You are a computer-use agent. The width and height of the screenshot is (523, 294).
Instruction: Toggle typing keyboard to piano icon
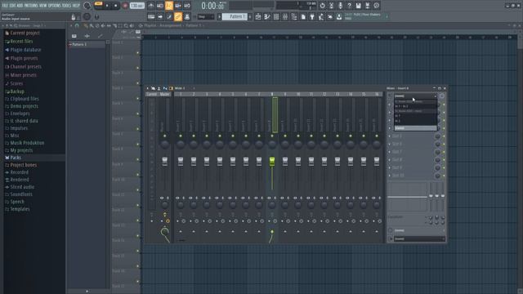coord(151,16)
